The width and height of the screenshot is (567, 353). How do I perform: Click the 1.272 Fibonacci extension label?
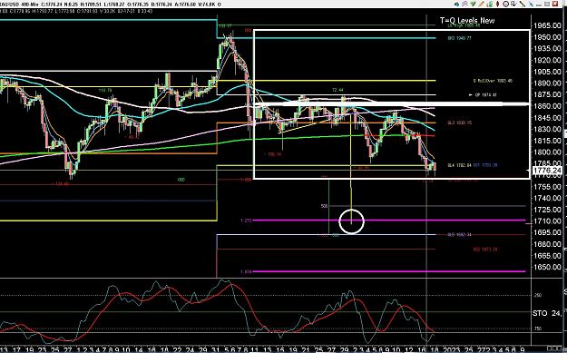click(246, 221)
